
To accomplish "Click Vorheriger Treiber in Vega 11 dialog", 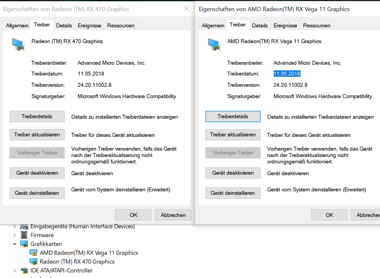I will click(233, 153).
